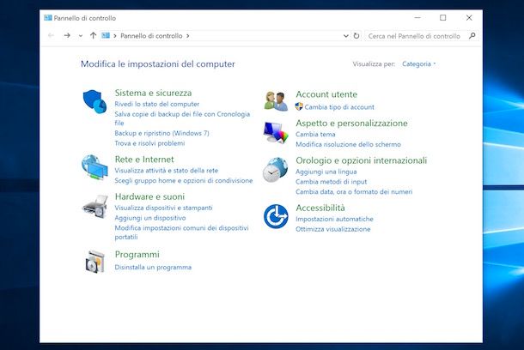Screen dimensions: 524x350
Task: Open the Hardware e suoni printer icon
Action: [x=95, y=206]
